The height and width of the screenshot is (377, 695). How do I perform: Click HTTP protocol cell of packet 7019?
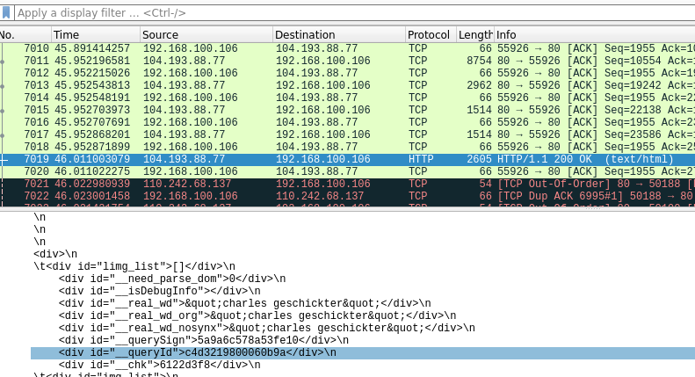click(421, 160)
